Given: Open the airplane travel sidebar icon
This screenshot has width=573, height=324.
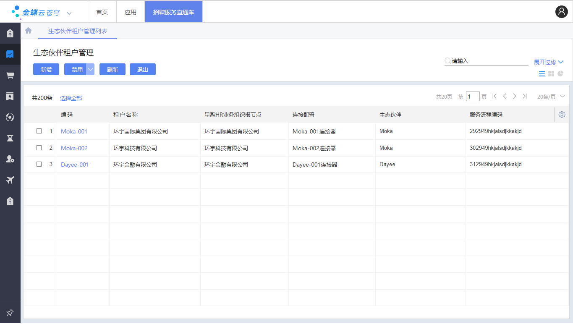Looking at the screenshot, I should 10,180.
